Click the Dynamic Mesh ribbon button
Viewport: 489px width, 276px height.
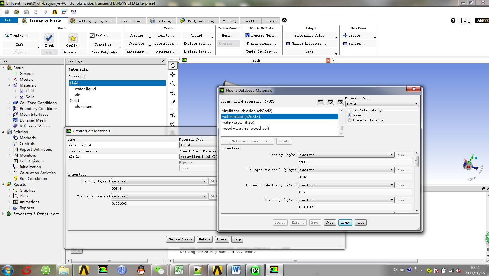262,36
